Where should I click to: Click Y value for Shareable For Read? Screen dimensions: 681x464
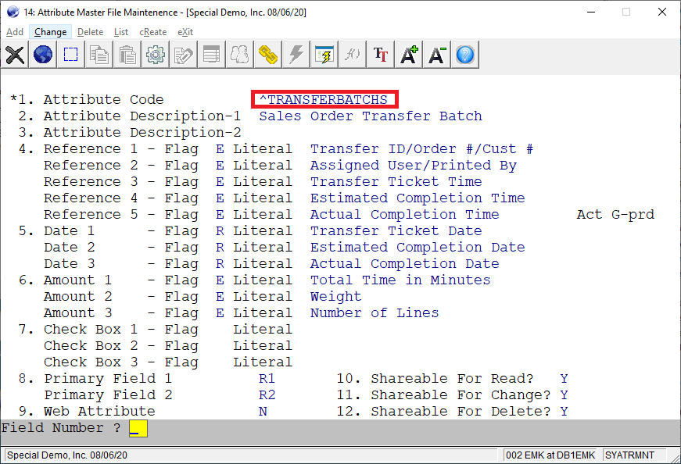564,379
